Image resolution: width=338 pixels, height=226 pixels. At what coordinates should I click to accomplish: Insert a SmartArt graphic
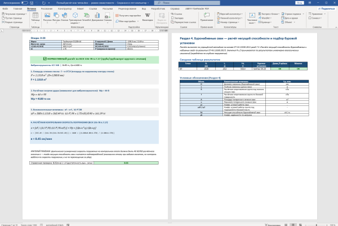coord(86,17)
